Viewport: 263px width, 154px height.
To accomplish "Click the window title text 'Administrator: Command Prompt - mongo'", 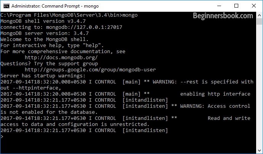I will 55,6.
